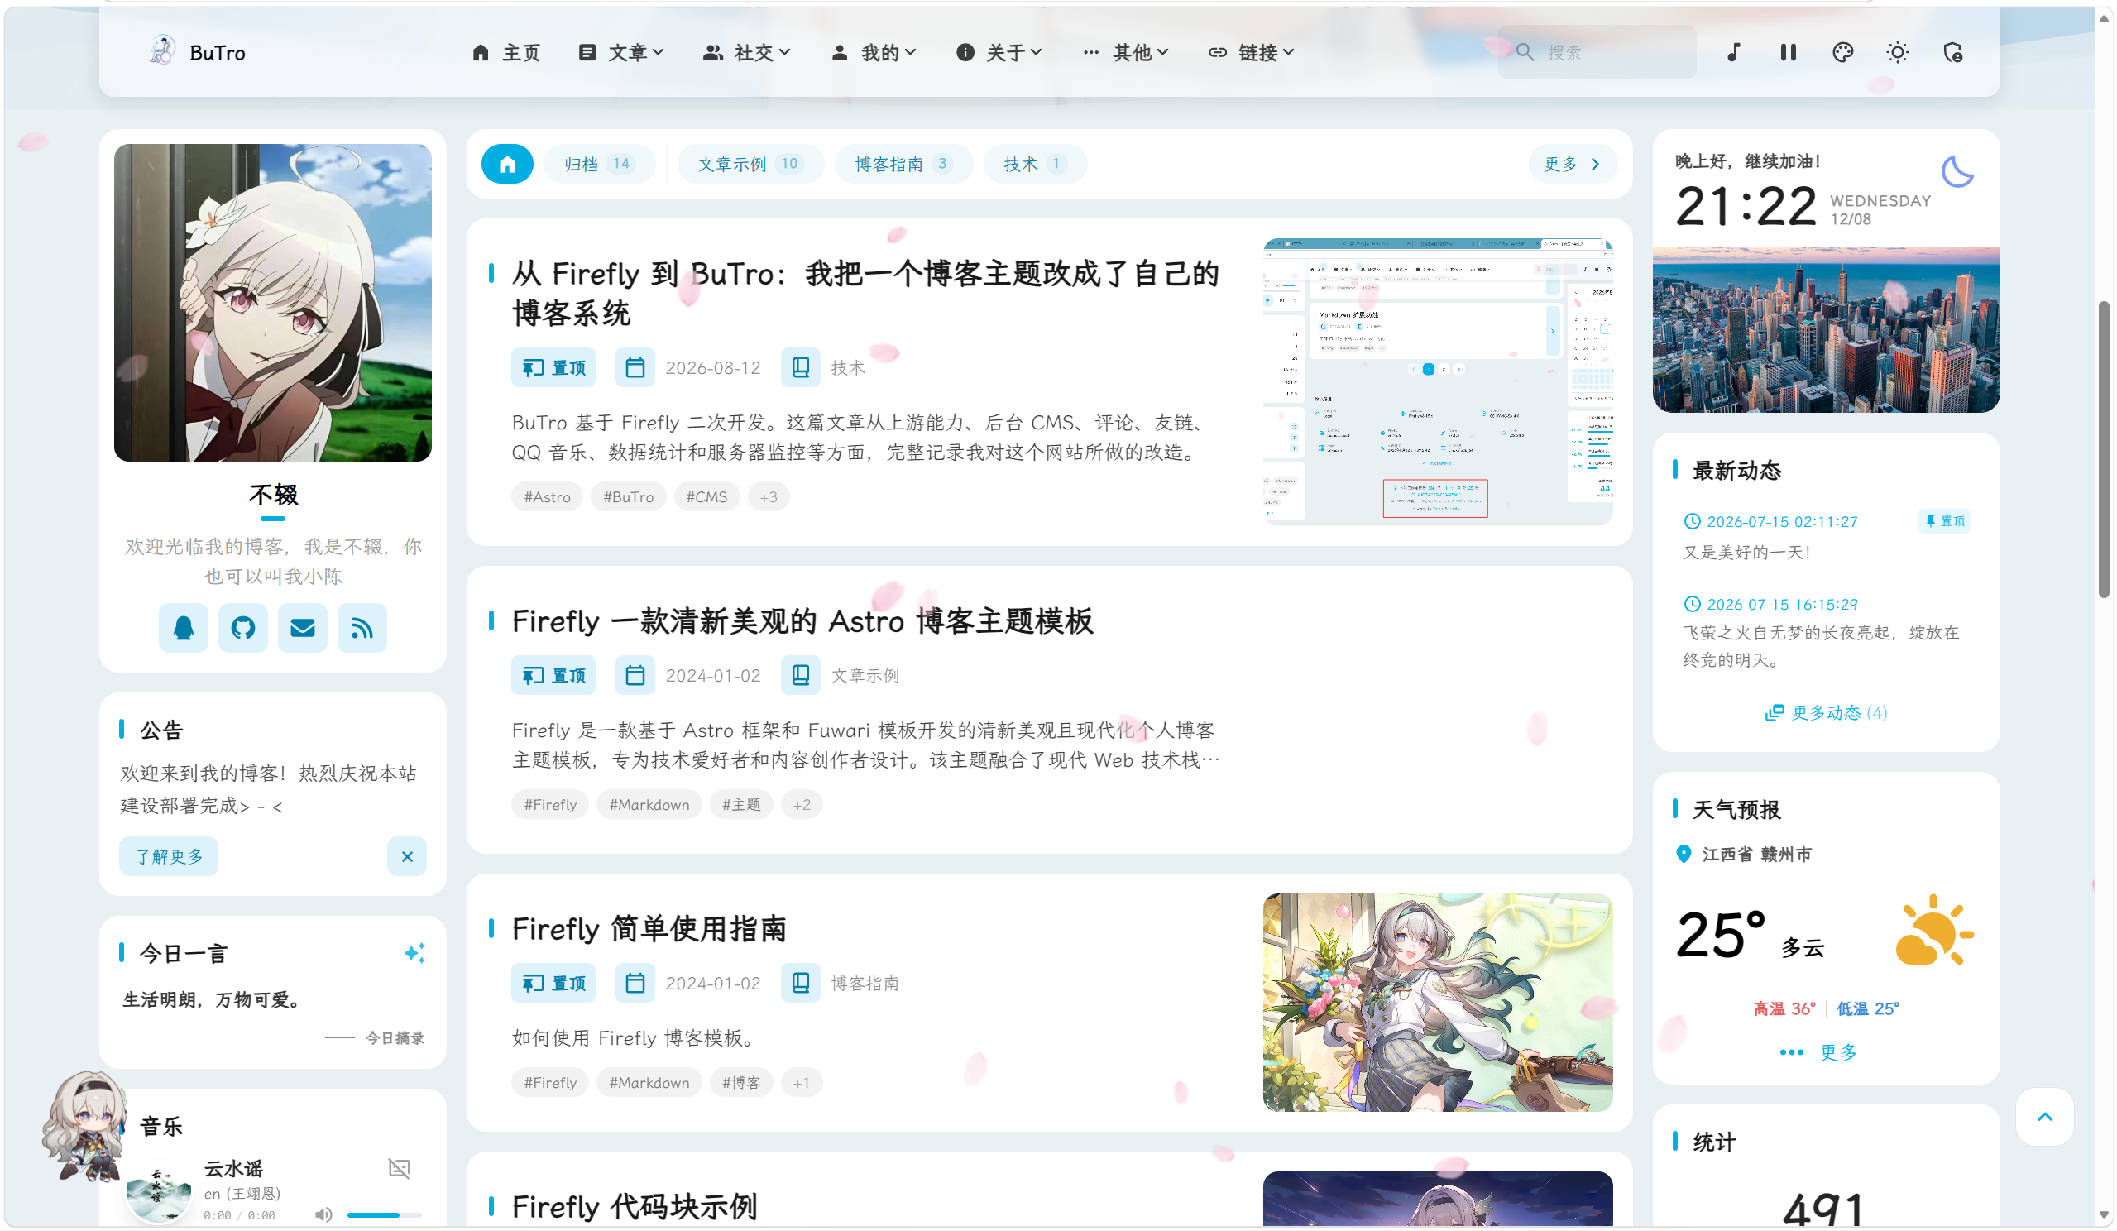
Task: Click the #Astro tag
Action: [x=547, y=496]
